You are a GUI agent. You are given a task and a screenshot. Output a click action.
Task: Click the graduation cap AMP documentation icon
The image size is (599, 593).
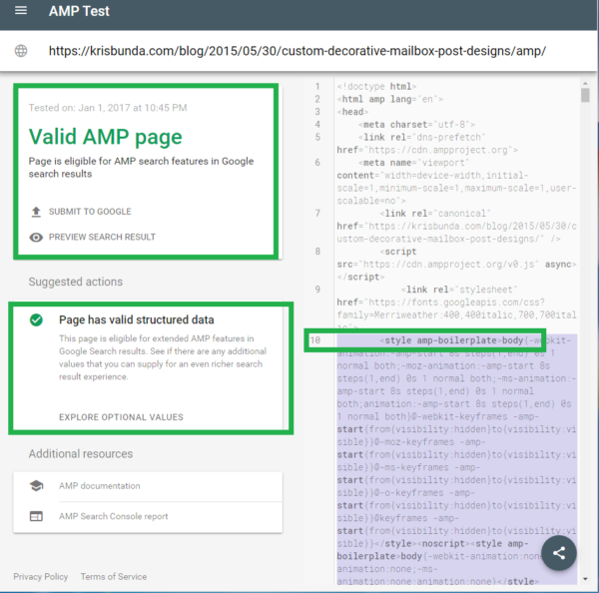[x=36, y=485]
